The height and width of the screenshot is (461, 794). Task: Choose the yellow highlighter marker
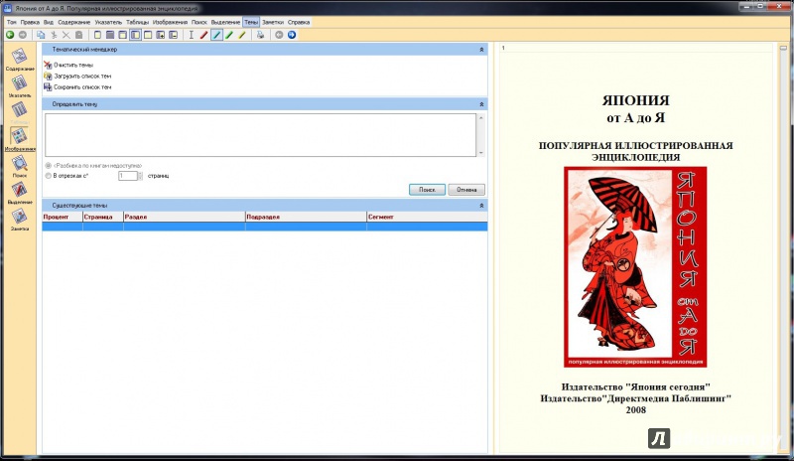pyautogui.click(x=242, y=35)
